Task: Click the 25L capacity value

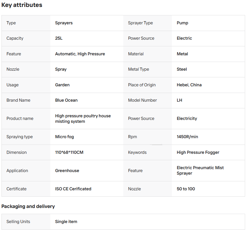Action: click(59, 38)
